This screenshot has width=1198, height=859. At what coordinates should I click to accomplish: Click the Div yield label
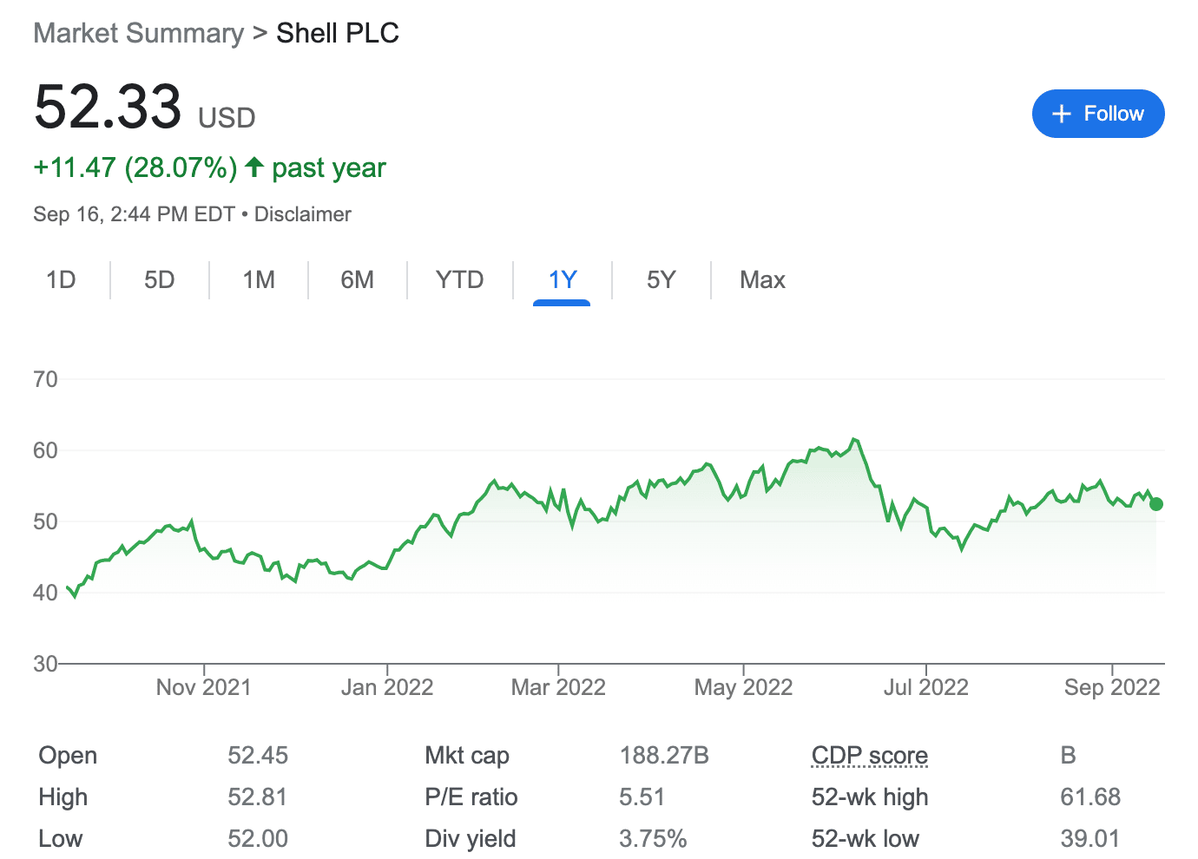[471, 839]
